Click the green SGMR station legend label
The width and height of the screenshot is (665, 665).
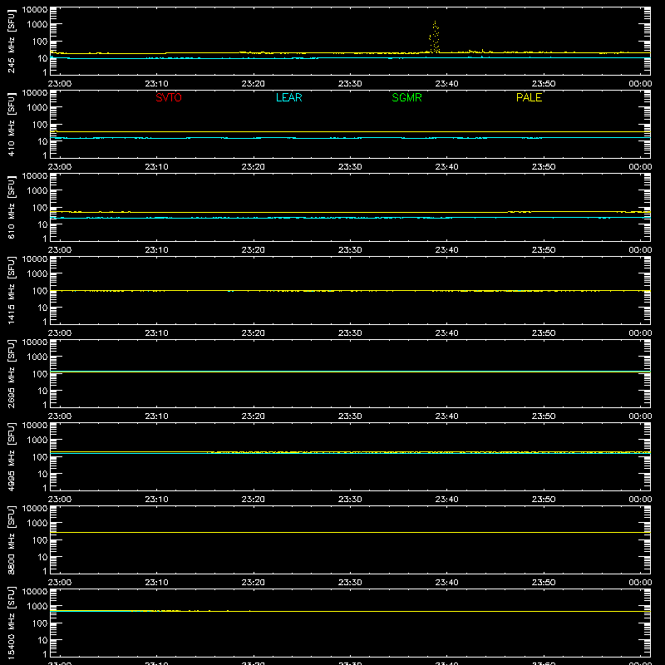pos(406,97)
